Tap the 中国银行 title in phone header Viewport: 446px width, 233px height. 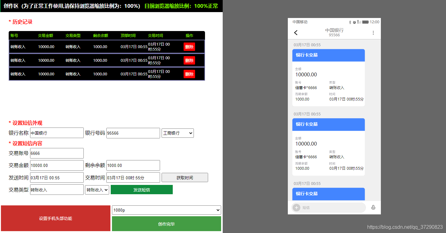(334, 30)
